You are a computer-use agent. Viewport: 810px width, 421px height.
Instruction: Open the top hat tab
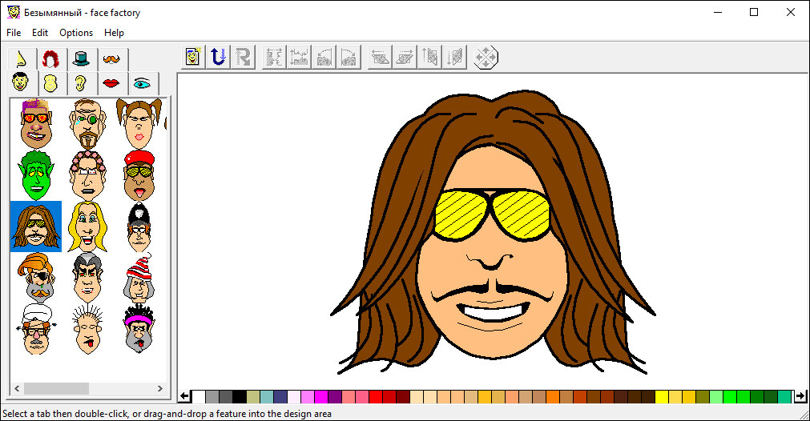pyautogui.click(x=81, y=58)
